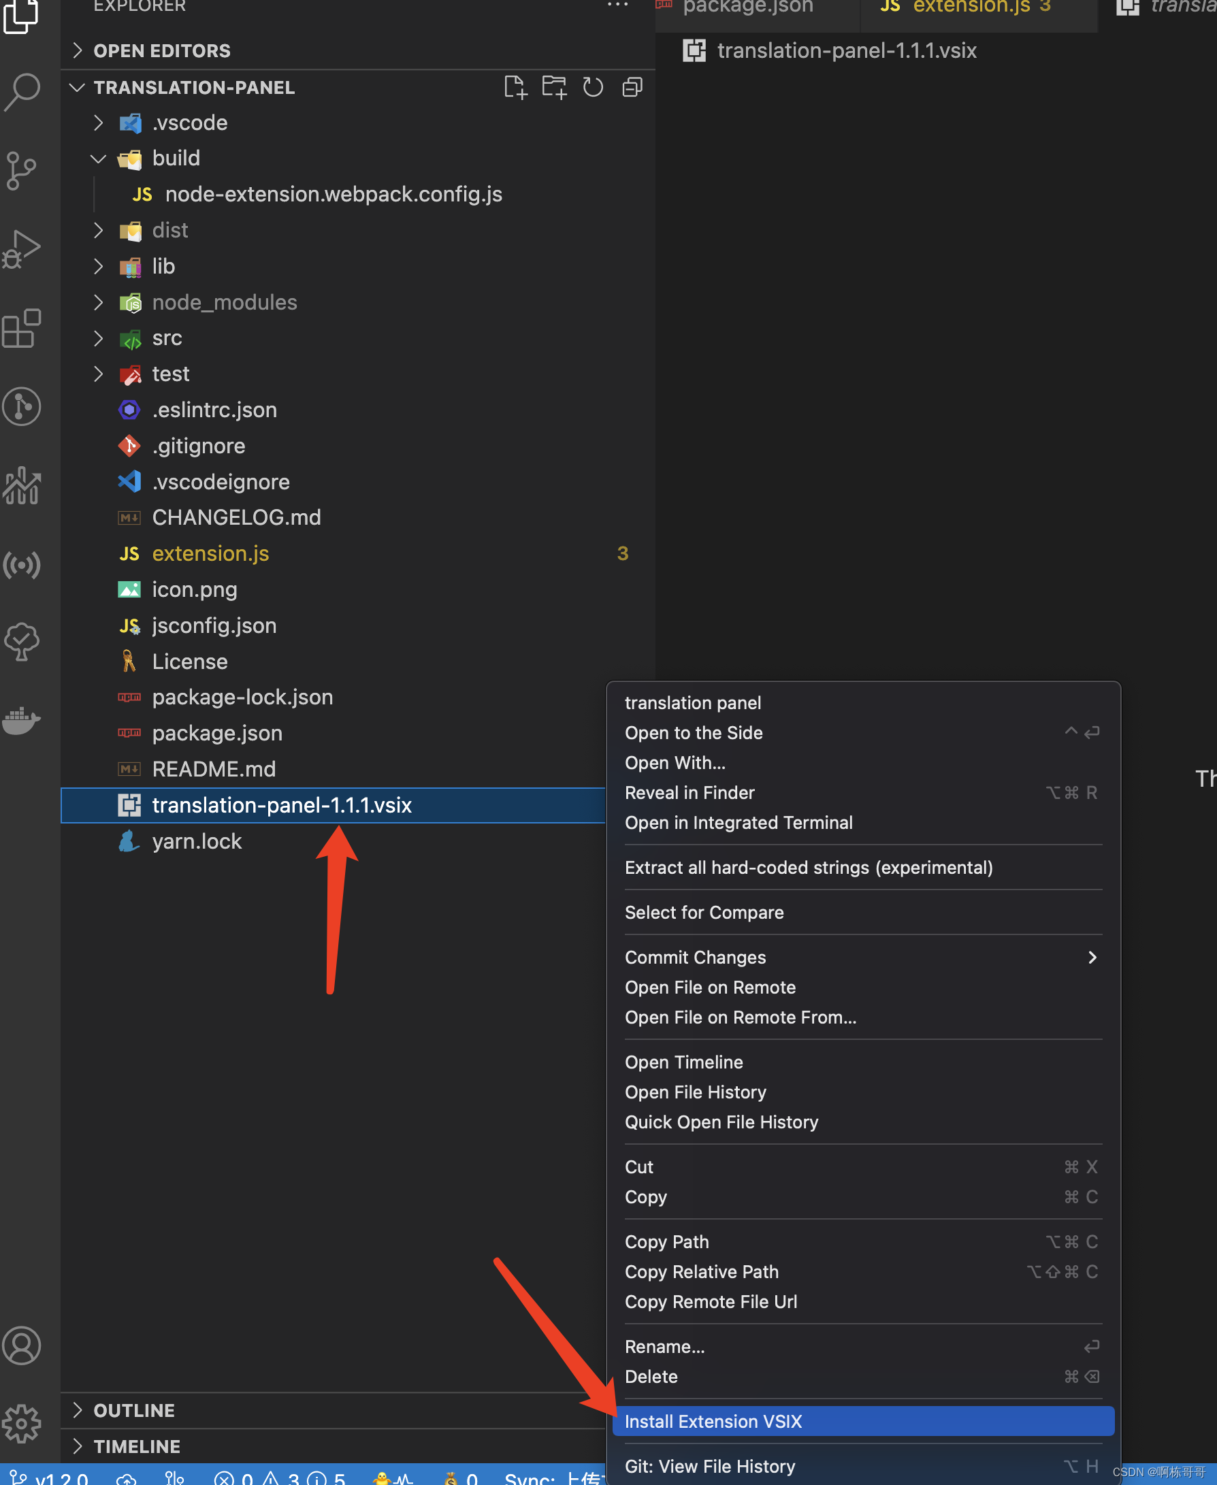Open the .gitignore file
This screenshot has height=1485, width=1217.
[x=357, y=446]
